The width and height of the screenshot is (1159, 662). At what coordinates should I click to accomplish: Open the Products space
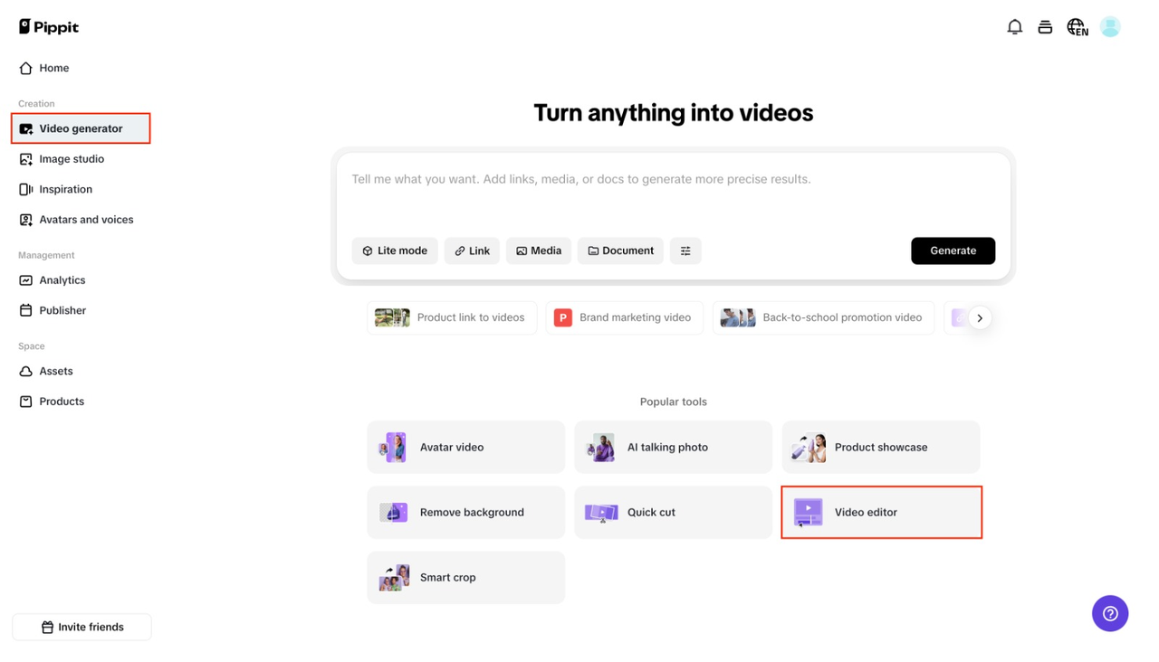pos(61,401)
